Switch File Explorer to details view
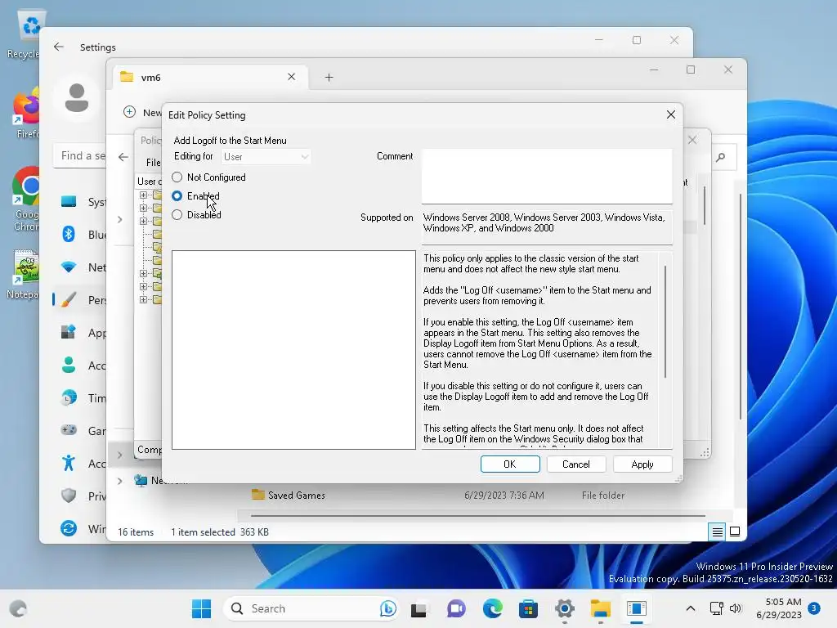 tap(717, 532)
